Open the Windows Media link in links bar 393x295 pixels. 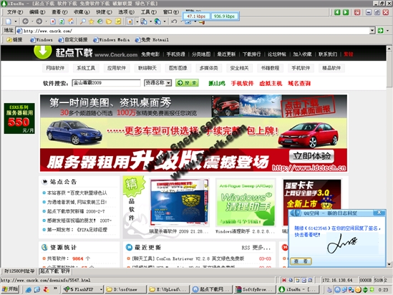112,39
